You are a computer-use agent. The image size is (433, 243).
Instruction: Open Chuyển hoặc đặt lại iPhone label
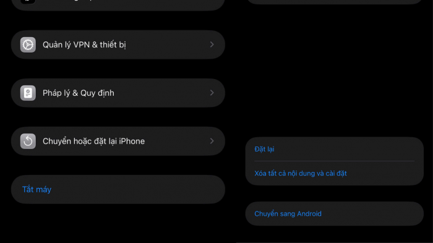[x=93, y=142]
